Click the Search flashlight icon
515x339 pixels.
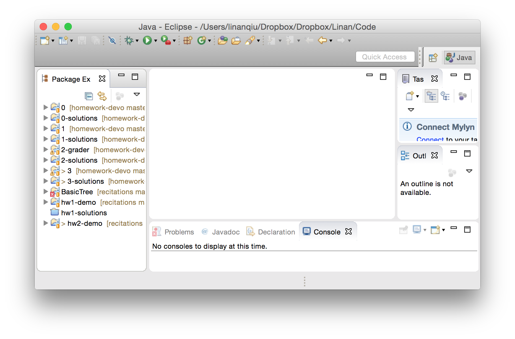[x=250, y=41]
